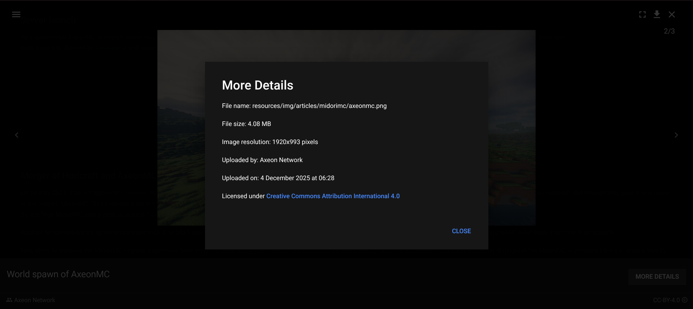Click the More Details dialog title
The height and width of the screenshot is (309, 693).
click(x=258, y=85)
